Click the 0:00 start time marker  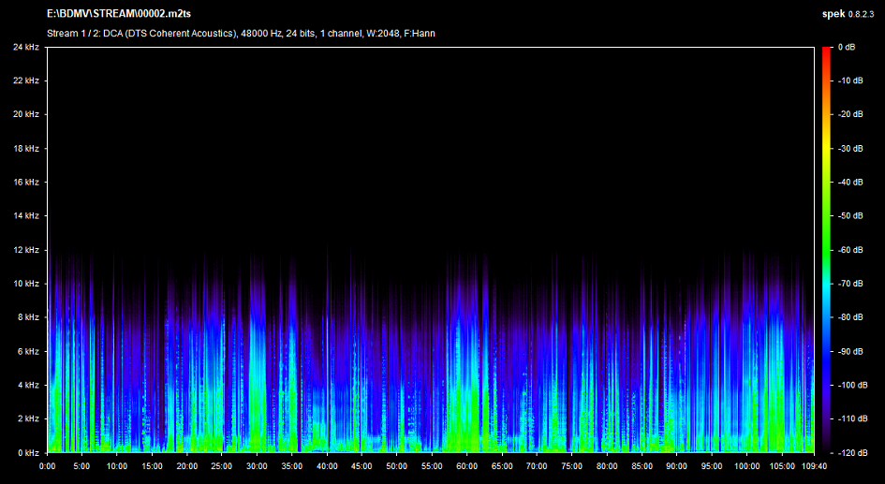click(x=48, y=465)
